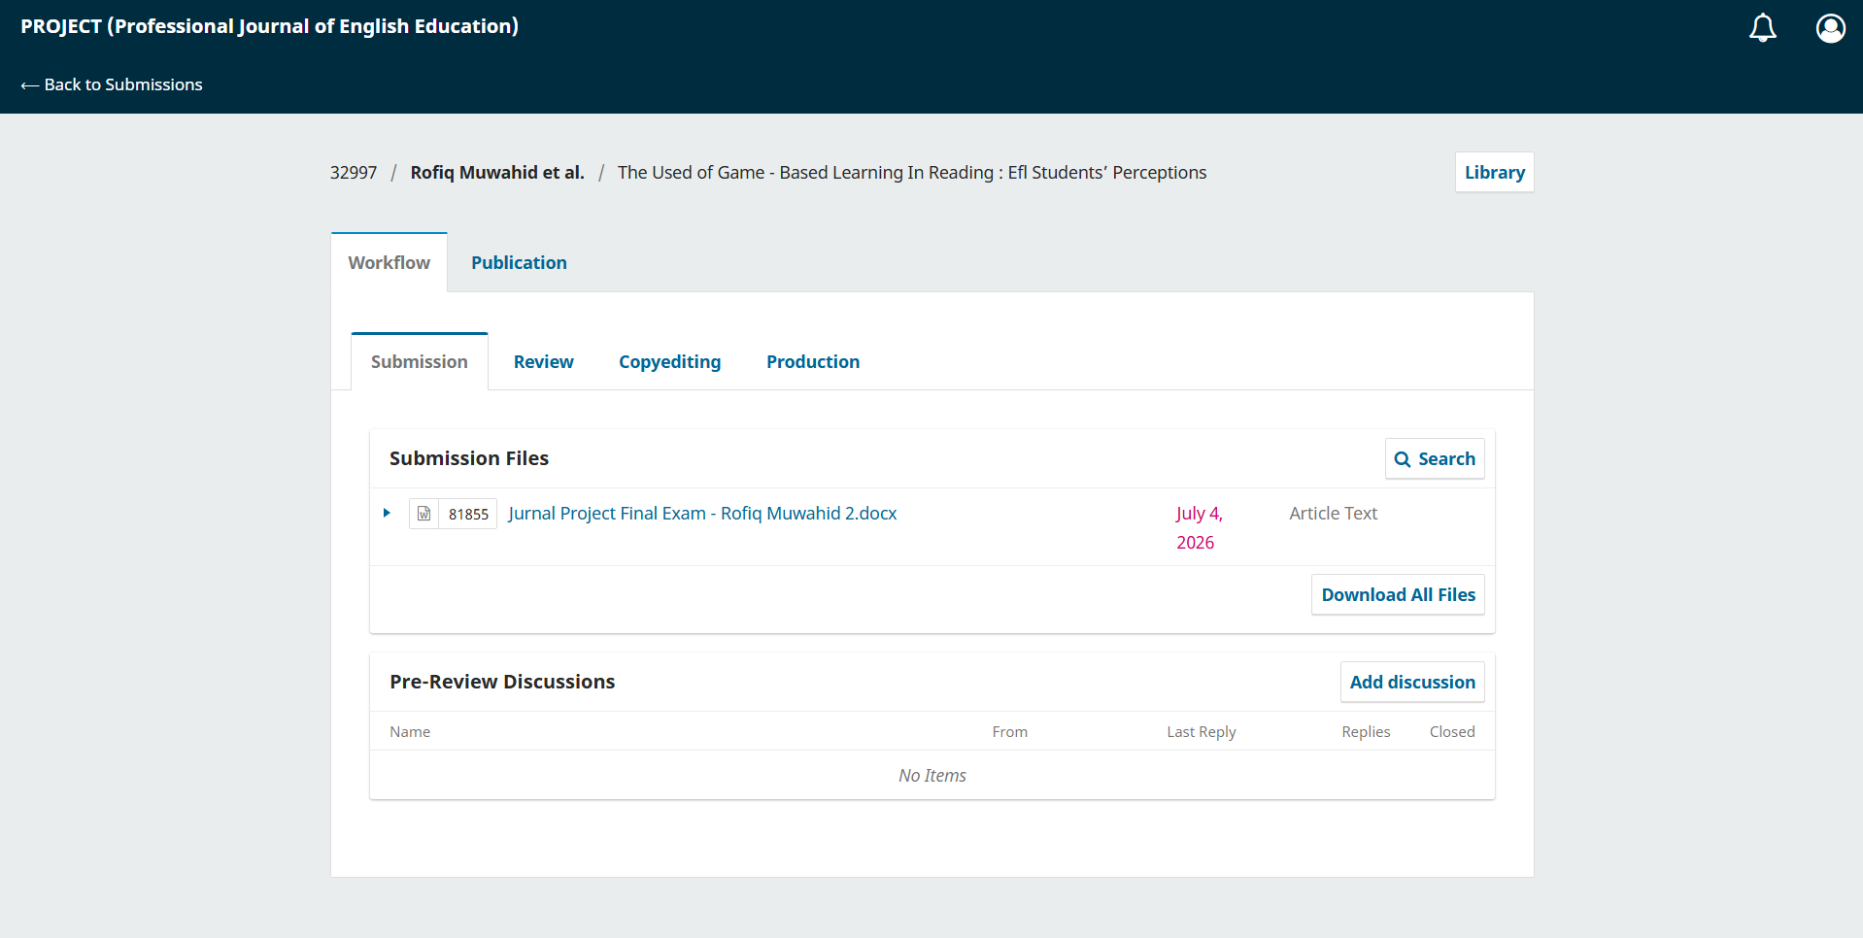
Task: Expand the file row for Jurnal Project Final Exam
Action: (x=387, y=513)
